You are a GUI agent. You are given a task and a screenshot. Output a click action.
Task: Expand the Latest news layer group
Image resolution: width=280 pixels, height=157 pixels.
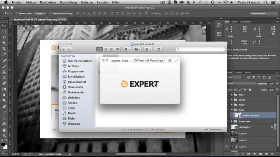coord(231,121)
